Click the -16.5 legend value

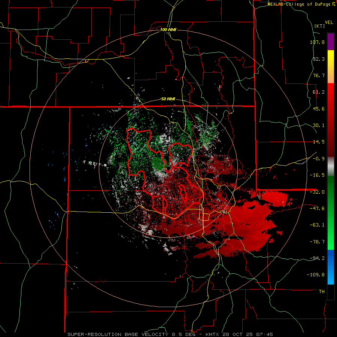pos(317,175)
